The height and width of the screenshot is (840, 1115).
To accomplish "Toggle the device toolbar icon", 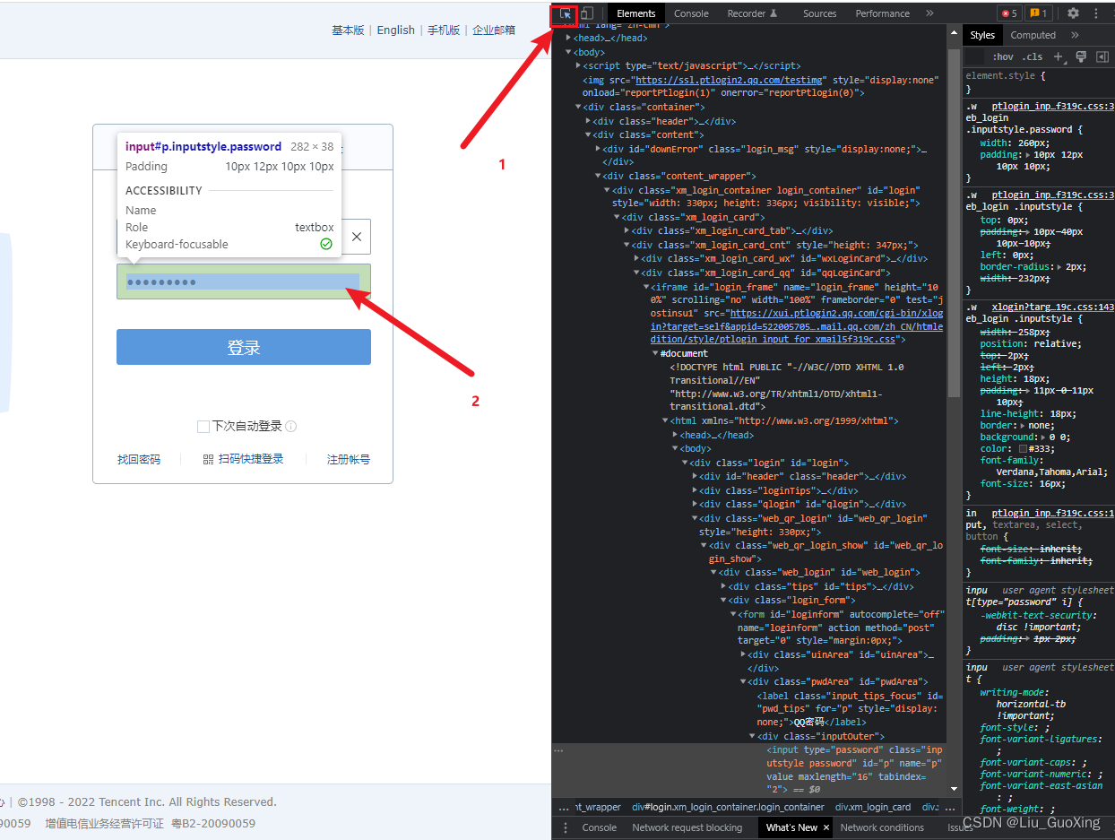I will (x=587, y=13).
